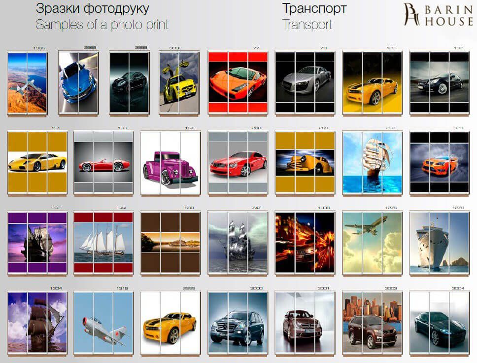Screen dimensions: 477x363
Task: Select the aerial desert landscape with plane print
Action: 27,83
